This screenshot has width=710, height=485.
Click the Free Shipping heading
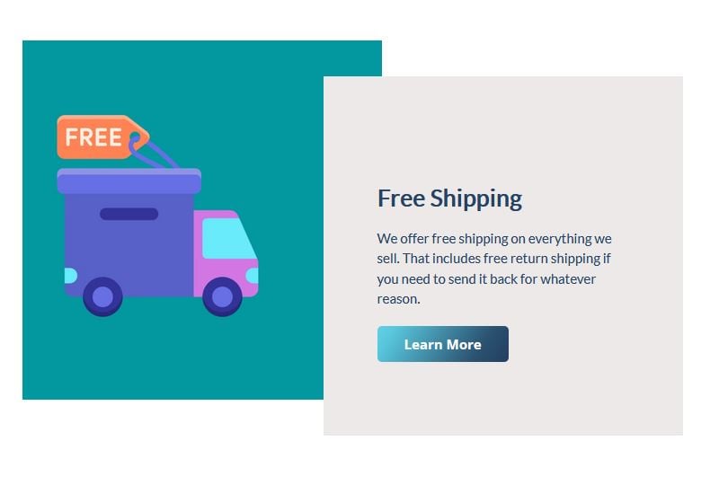click(449, 198)
